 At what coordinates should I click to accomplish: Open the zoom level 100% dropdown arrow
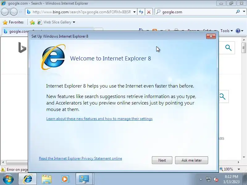click(239, 169)
